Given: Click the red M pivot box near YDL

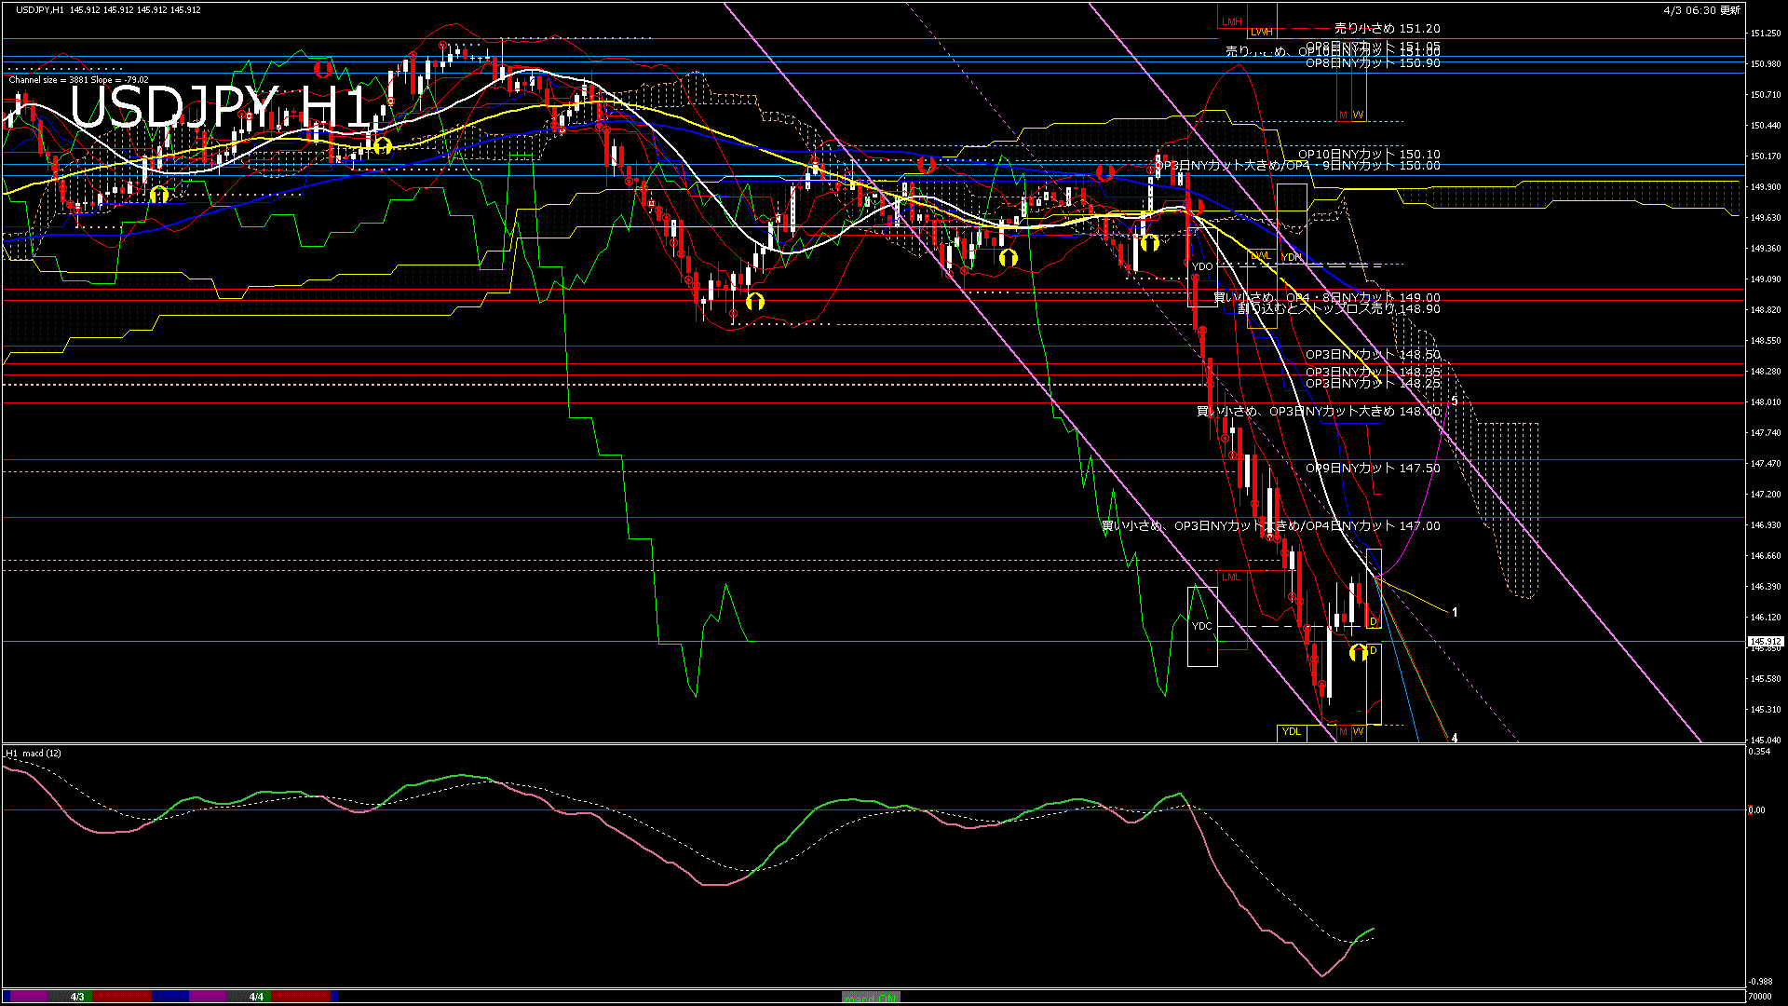Looking at the screenshot, I should coord(1343,732).
